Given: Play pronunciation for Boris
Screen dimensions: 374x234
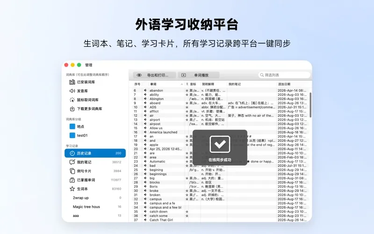Looking at the screenshot, I should (x=145, y=186).
